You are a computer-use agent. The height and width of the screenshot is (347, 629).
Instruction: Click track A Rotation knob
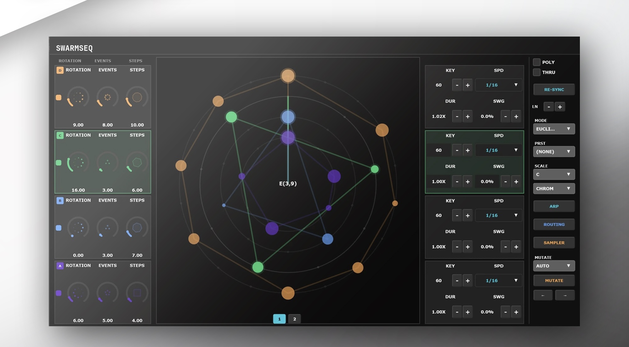point(78,293)
